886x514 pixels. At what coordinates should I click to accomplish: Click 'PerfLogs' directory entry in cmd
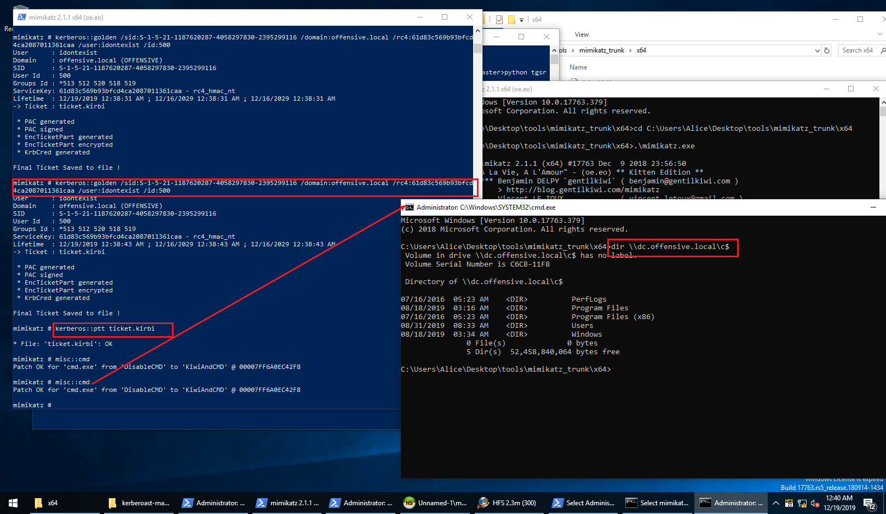pyautogui.click(x=589, y=299)
